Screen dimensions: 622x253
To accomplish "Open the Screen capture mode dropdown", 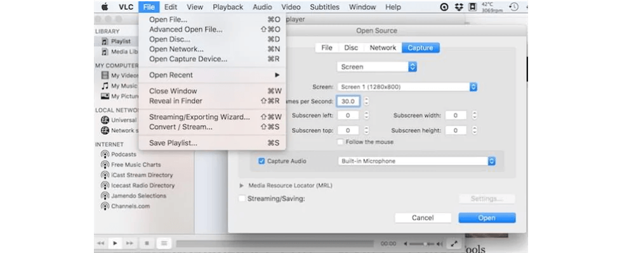I will [376, 67].
